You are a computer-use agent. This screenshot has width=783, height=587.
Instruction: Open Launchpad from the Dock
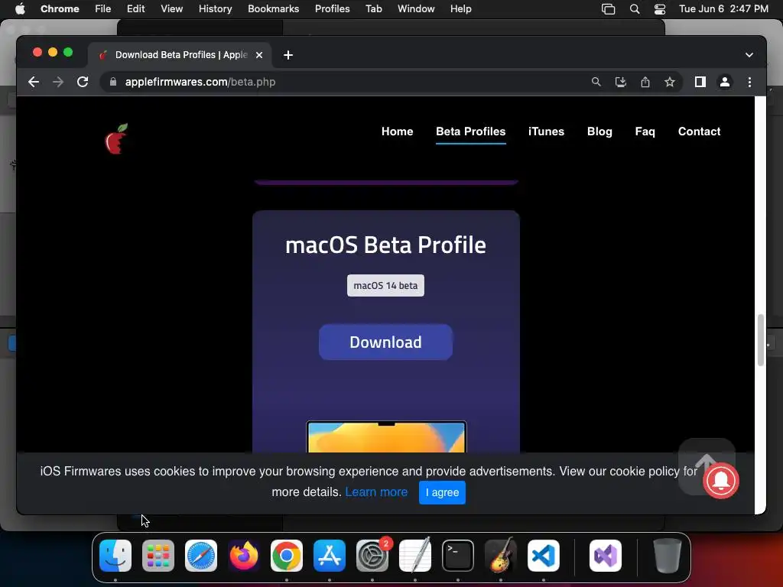click(158, 556)
